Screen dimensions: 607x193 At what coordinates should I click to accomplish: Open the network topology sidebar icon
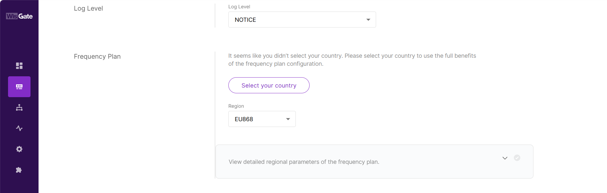click(19, 107)
